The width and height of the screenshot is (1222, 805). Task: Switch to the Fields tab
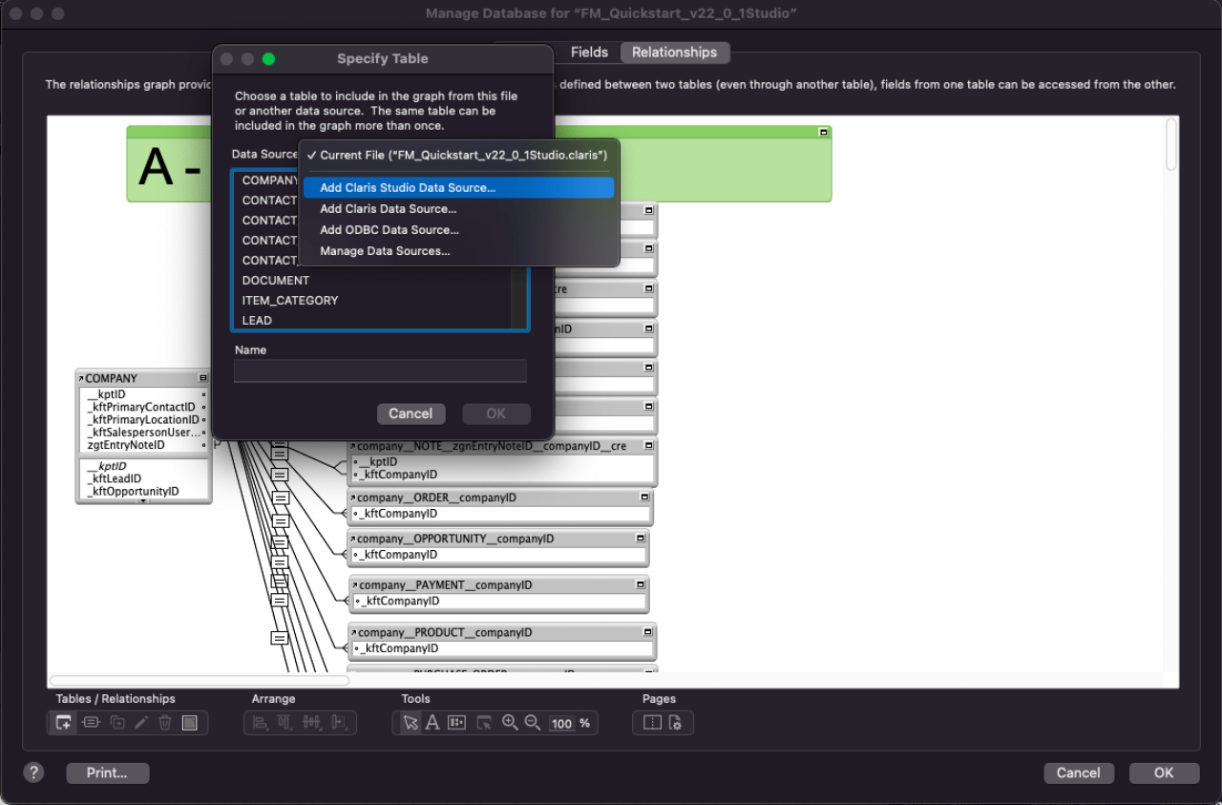[589, 53]
